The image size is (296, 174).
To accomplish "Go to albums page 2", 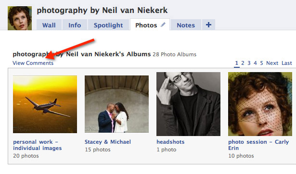I will [x=243, y=63].
